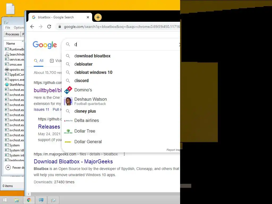Screen dimensions: 272x204
Task: Choose the Domino's suggestion
Action: [83, 90]
